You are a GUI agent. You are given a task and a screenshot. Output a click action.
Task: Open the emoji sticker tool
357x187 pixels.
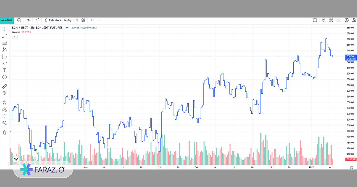[4, 77]
